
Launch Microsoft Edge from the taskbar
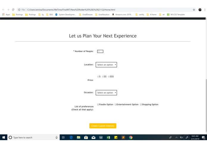click(71, 137)
